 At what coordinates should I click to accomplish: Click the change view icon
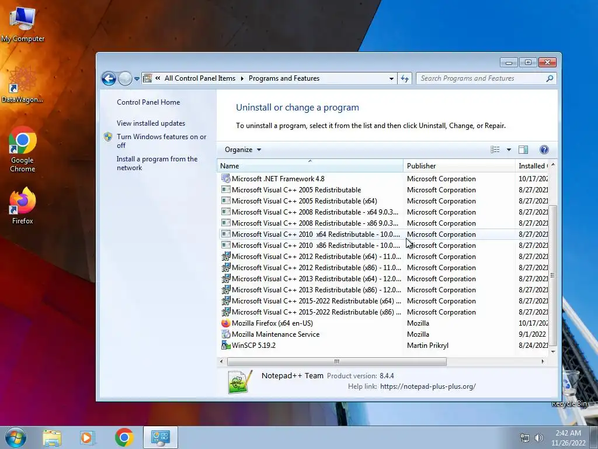point(495,150)
